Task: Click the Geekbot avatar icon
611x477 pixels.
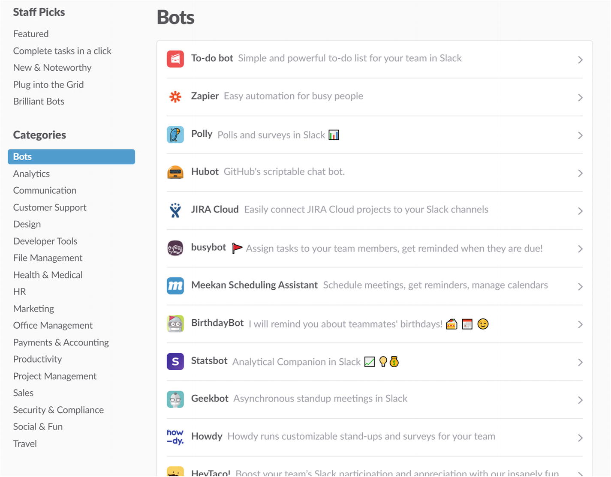Action: [x=175, y=399]
